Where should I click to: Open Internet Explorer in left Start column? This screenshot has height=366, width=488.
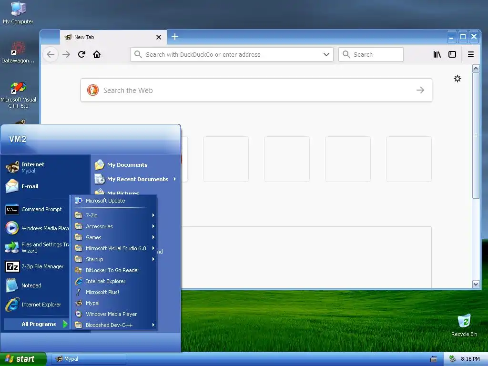[37, 305]
